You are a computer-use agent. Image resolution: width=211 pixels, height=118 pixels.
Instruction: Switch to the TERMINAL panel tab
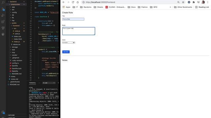pos(32,83)
